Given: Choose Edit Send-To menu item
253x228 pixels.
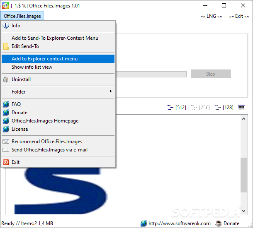Looking at the screenshot, I should (58, 46).
